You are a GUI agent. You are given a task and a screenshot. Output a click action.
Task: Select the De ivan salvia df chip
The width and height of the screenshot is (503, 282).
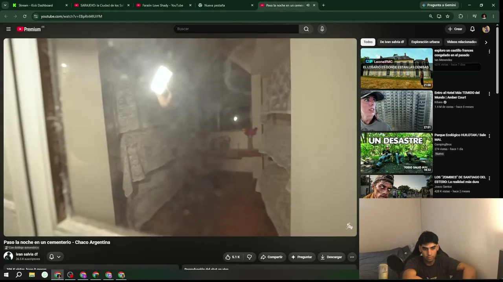[x=392, y=42]
